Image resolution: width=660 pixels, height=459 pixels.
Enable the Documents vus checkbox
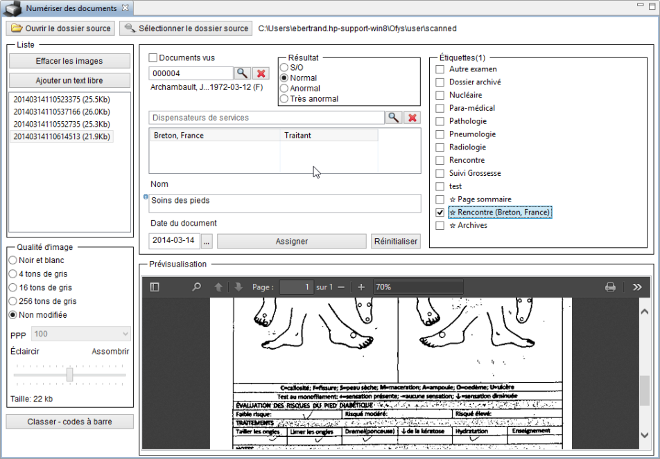point(154,58)
